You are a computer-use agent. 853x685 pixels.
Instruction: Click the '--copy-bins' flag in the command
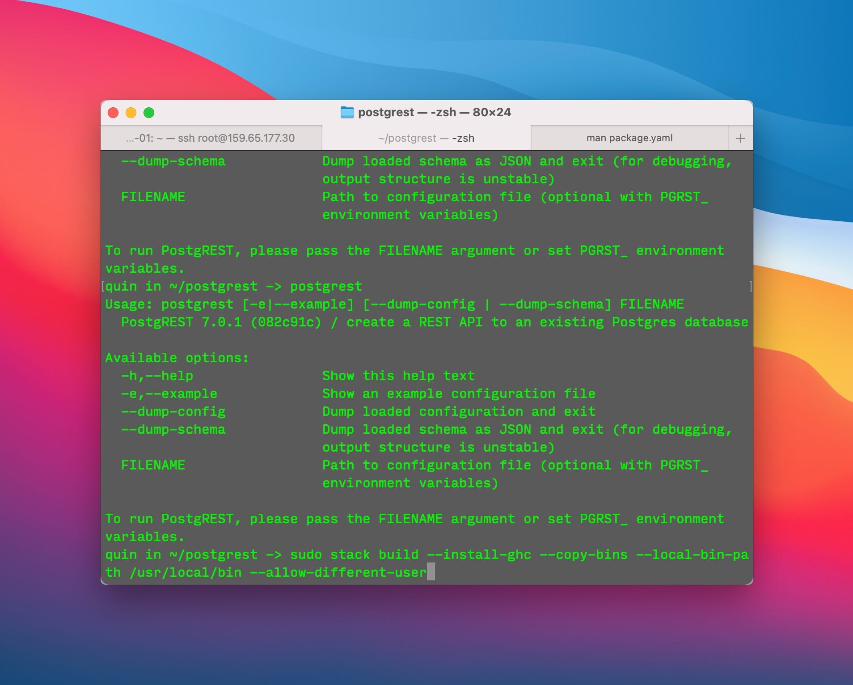(583, 554)
